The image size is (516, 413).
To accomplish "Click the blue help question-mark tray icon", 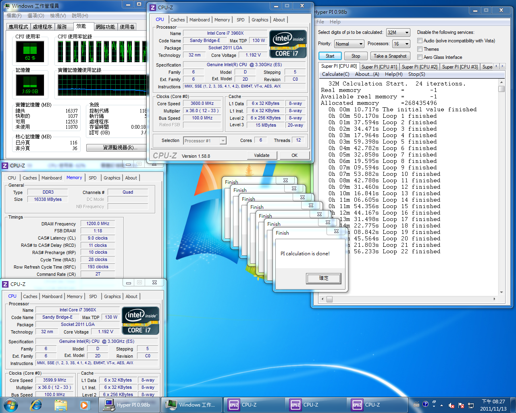I will [x=425, y=404].
